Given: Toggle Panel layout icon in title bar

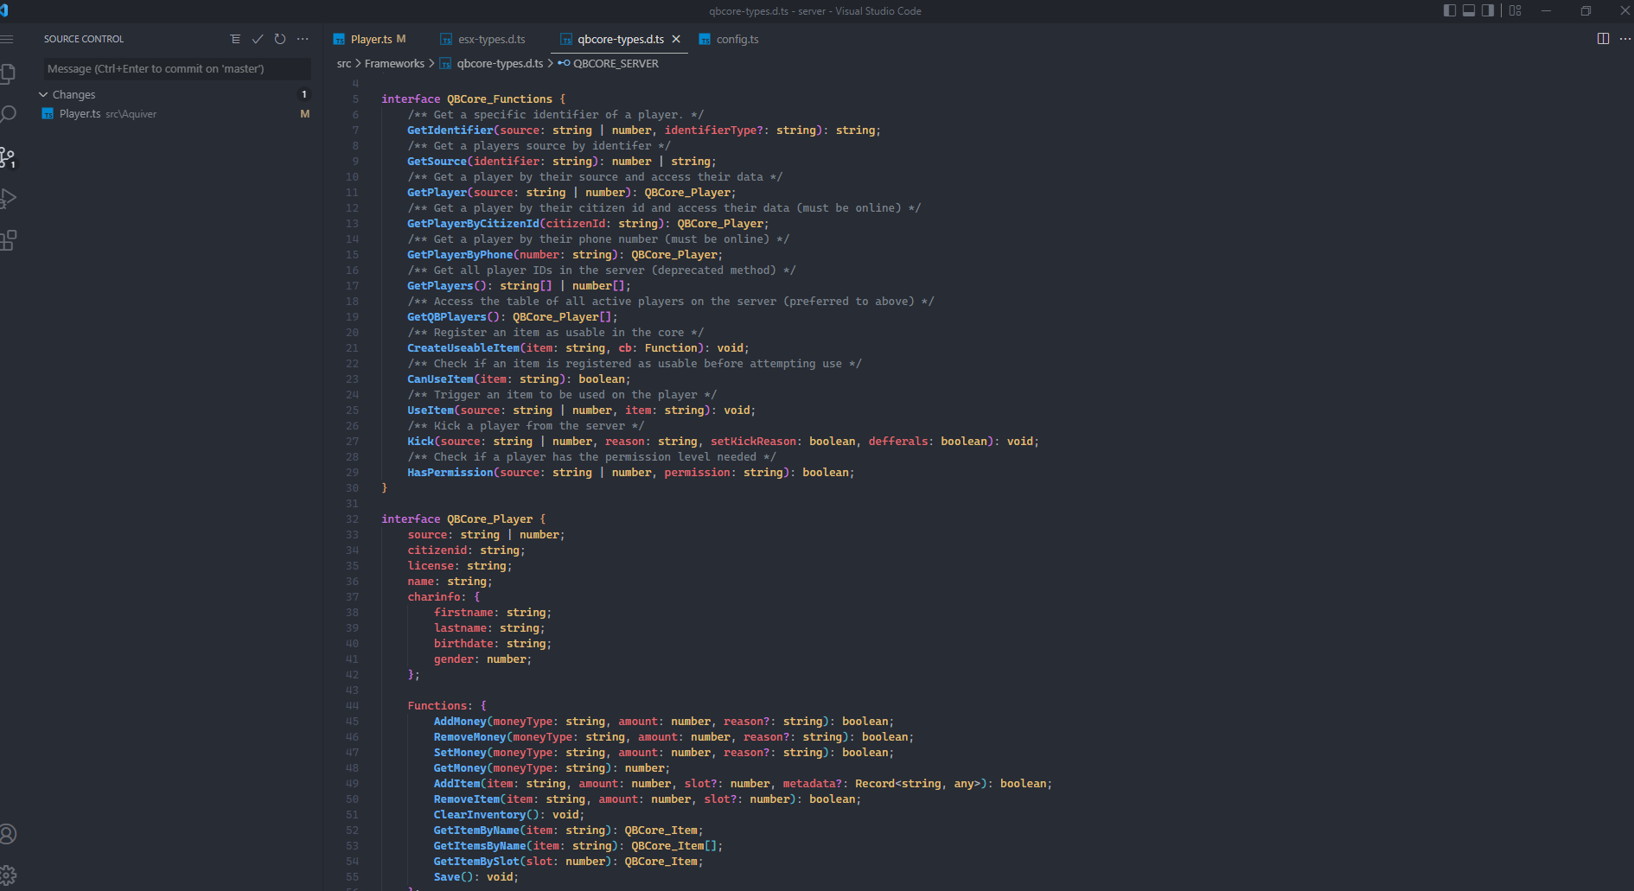Looking at the screenshot, I should [1469, 10].
